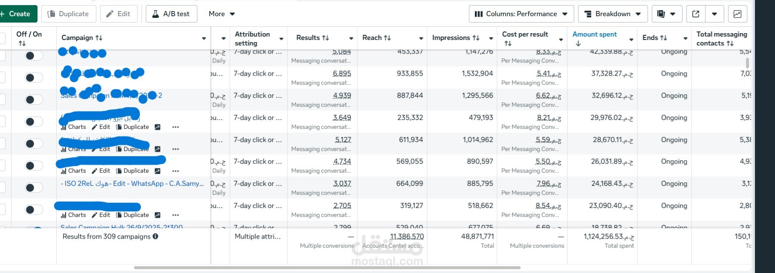Open the dropdown arrow next to the export icon
This screenshot has height=273, width=775.
point(714,14)
